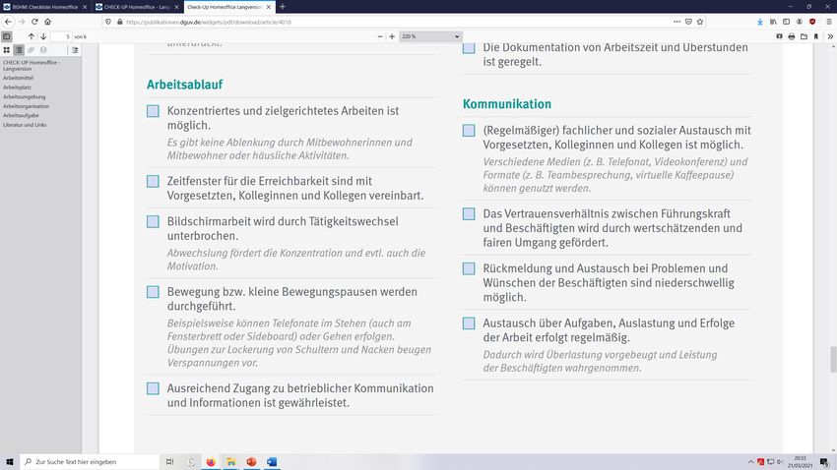
Task: Open the Firefox hamburger application menu
Action: (827, 21)
